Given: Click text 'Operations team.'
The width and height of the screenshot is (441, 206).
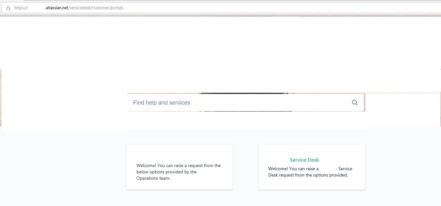Looking at the screenshot, I should pyautogui.click(x=153, y=178).
